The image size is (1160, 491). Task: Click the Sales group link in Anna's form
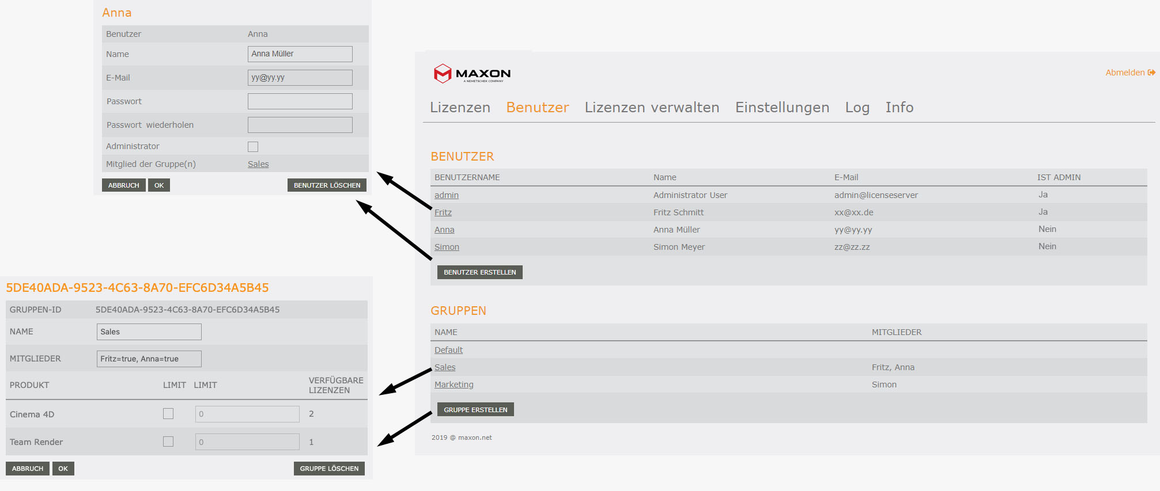point(258,164)
